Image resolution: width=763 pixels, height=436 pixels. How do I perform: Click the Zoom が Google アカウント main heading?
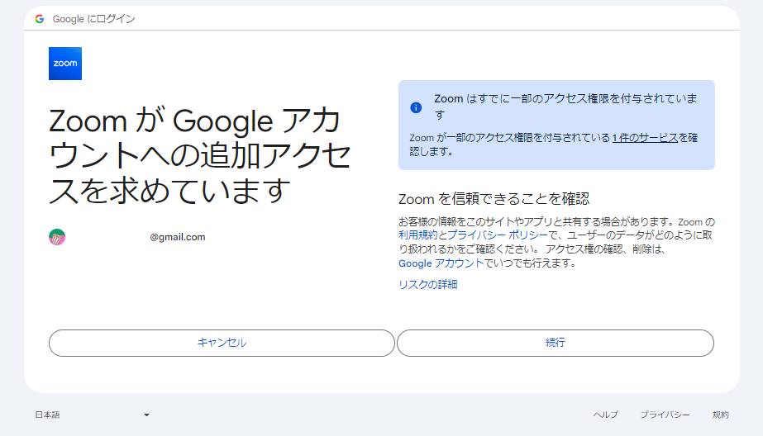click(200, 155)
